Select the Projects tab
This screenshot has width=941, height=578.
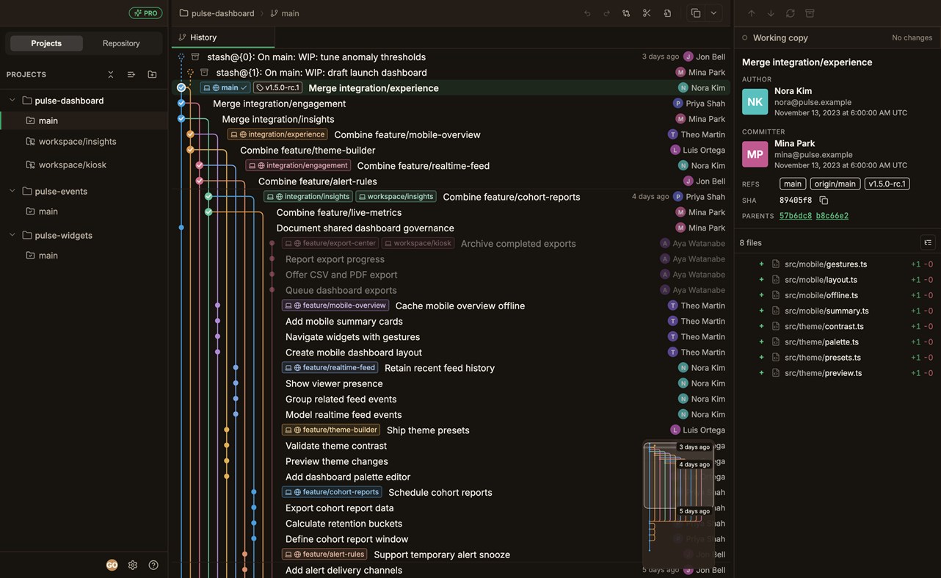[x=46, y=43]
